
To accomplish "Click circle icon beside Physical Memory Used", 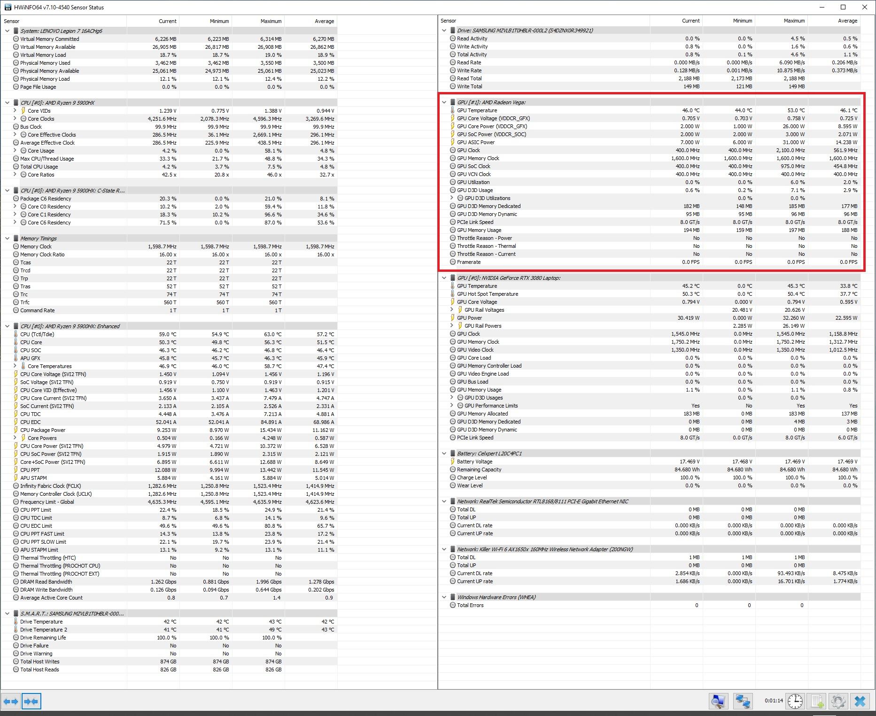I will [16, 63].
